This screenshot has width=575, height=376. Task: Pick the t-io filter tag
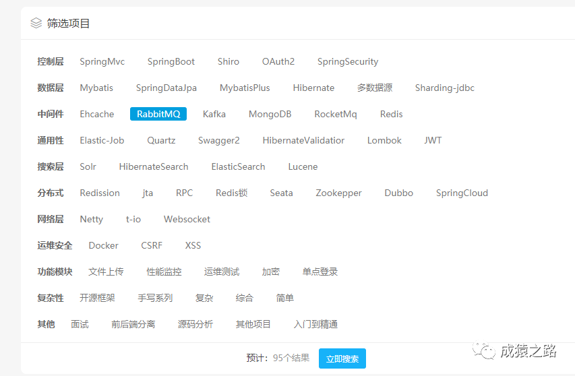[x=133, y=219]
